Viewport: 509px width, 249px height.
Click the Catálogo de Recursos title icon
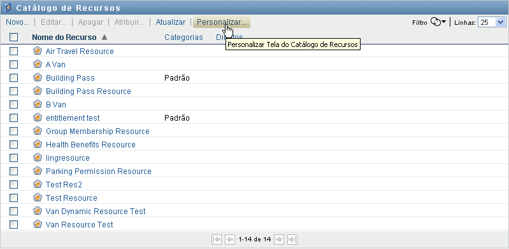click(x=8, y=8)
